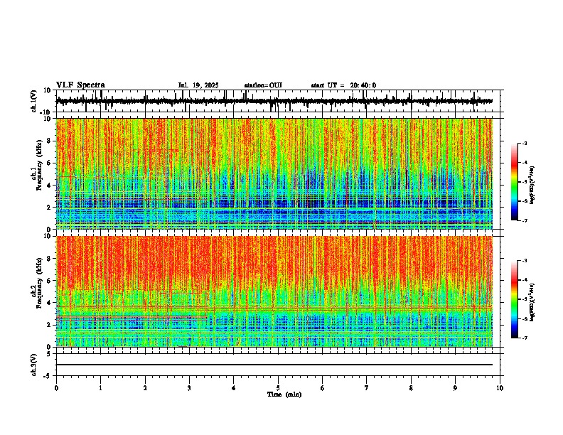
Task: Click the "station=OUI" label
Action: pyautogui.click(x=263, y=85)
